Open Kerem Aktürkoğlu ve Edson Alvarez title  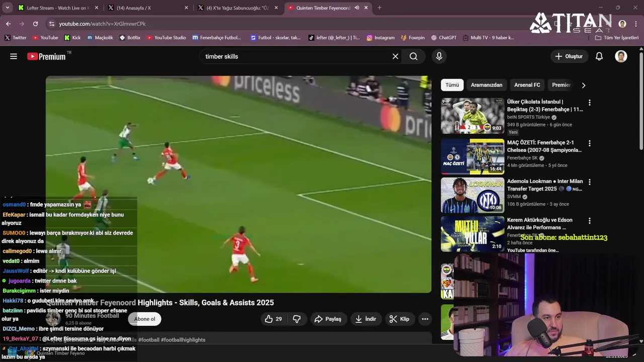click(x=540, y=224)
